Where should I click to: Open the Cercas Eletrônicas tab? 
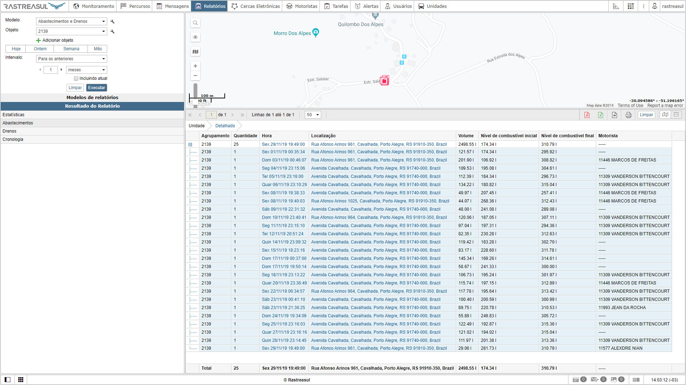click(x=256, y=6)
